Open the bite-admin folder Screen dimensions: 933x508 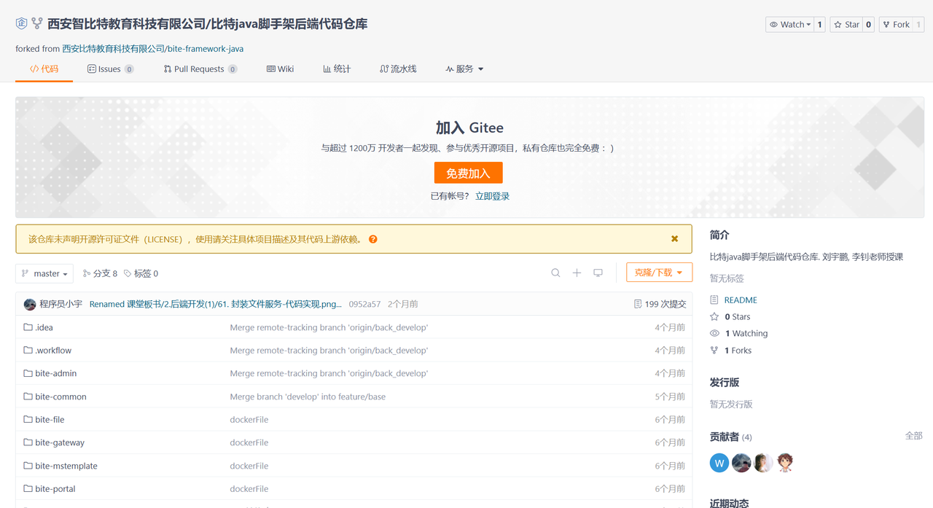click(x=55, y=373)
